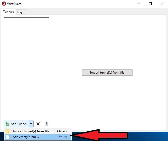The image size is (168, 141).
Task: Choose Add empty tunnel... menu entry
Action: [38, 137]
